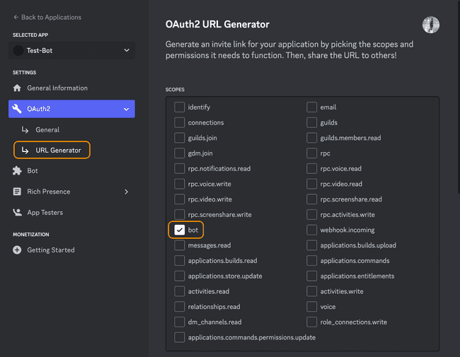Viewport: 460px width, 357px height.
Task: Tick the gdm.join checkbox
Action: [180, 153]
